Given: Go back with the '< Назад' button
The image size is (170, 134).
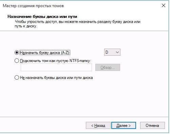Looking at the screenshot, I should point(98,126).
